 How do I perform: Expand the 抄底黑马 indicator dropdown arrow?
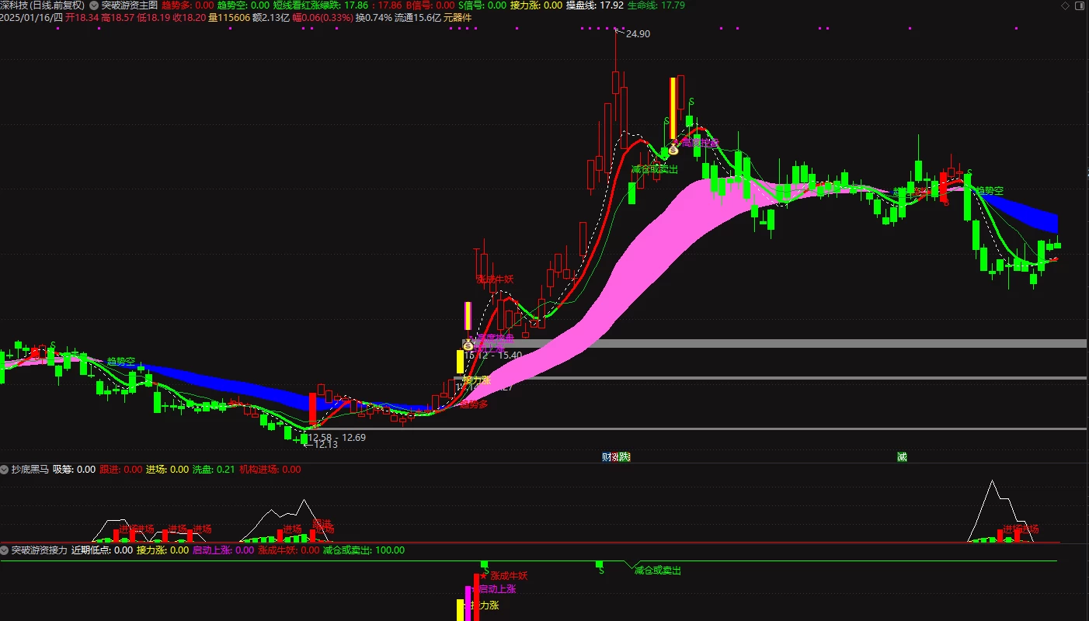(x=5, y=470)
